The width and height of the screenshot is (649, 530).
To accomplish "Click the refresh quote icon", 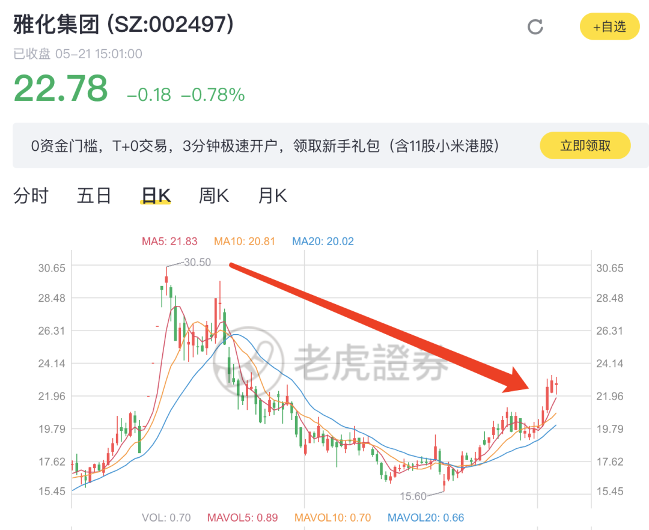I will [535, 27].
